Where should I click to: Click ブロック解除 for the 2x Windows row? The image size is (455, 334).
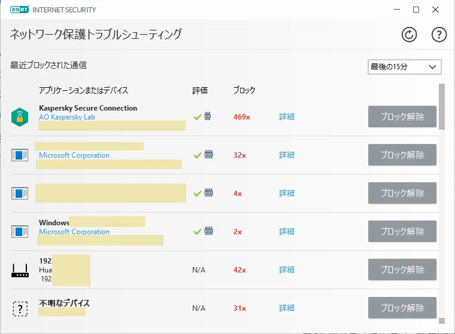click(x=402, y=231)
